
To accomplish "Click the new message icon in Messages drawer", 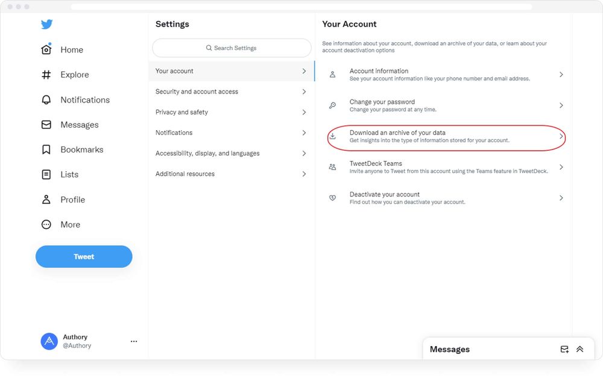I will pos(564,348).
